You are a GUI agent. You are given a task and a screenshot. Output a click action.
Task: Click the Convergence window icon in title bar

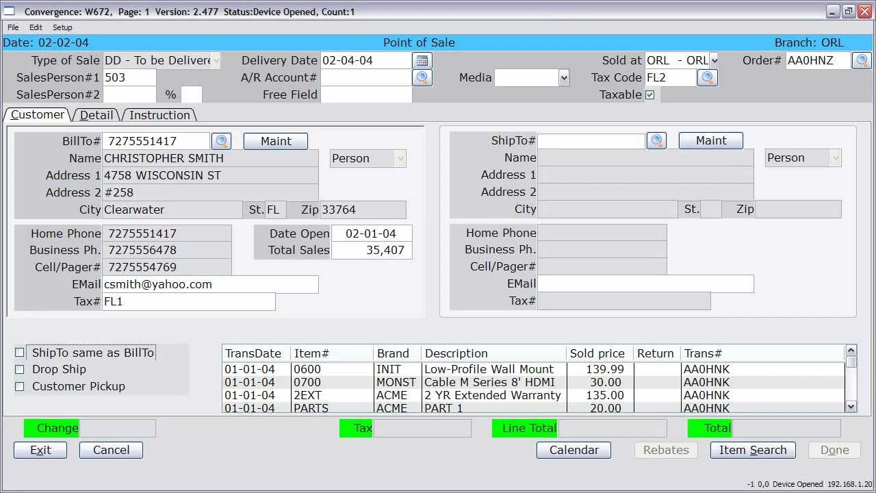coord(10,11)
